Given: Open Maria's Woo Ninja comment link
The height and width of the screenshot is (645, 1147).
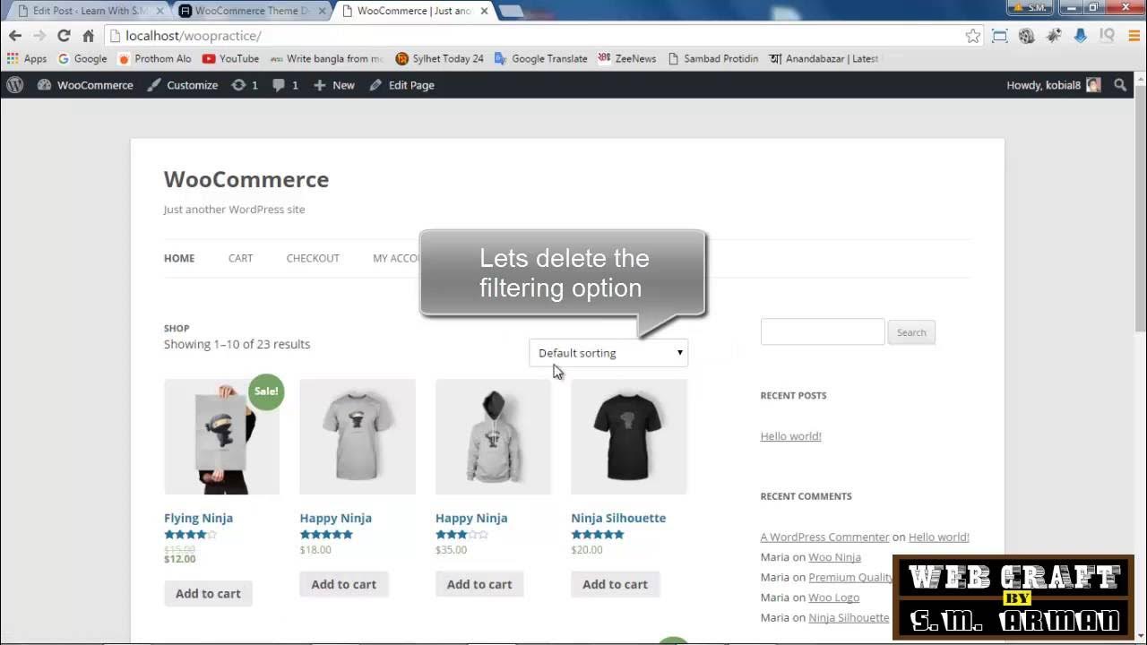Looking at the screenshot, I should (x=834, y=557).
